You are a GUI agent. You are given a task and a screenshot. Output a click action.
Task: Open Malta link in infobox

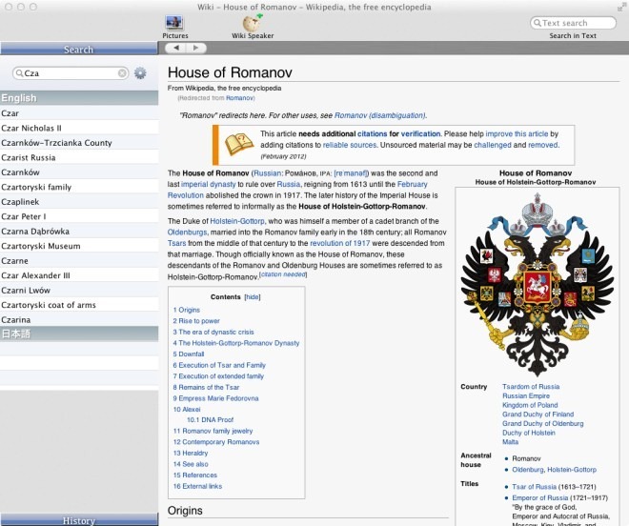pos(510,442)
